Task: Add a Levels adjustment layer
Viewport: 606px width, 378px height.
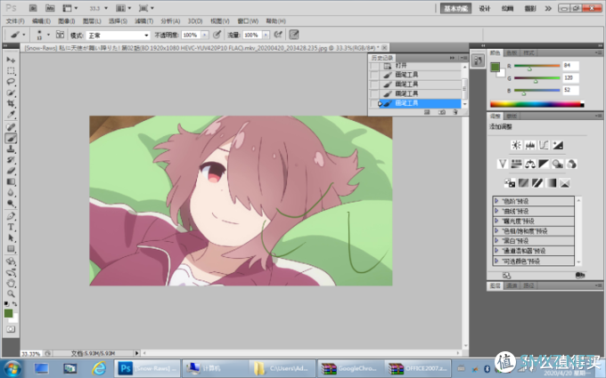Action: pyautogui.click(x=530, y=145)
